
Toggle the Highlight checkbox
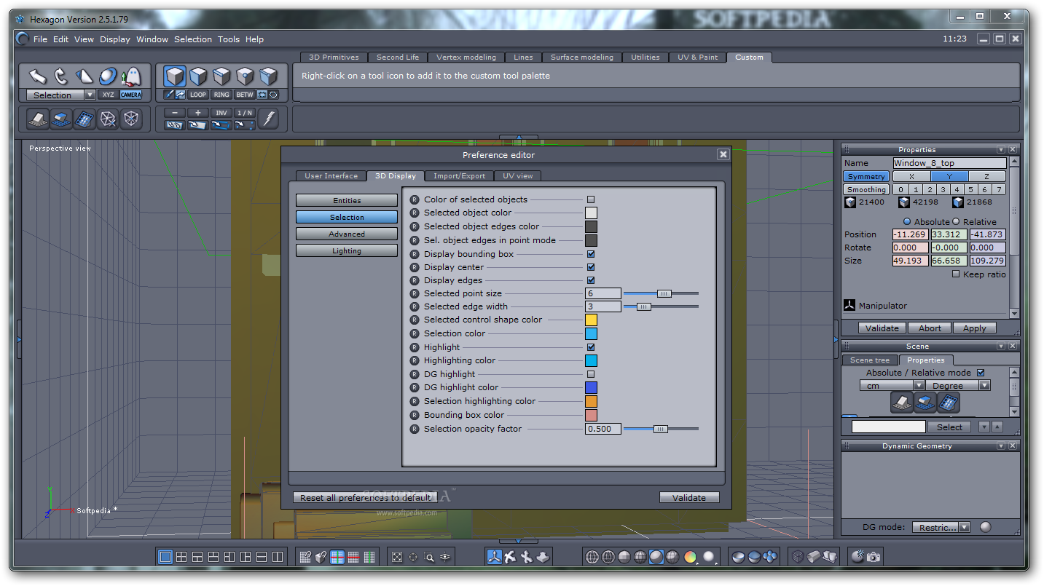click(x=591, y=347)
